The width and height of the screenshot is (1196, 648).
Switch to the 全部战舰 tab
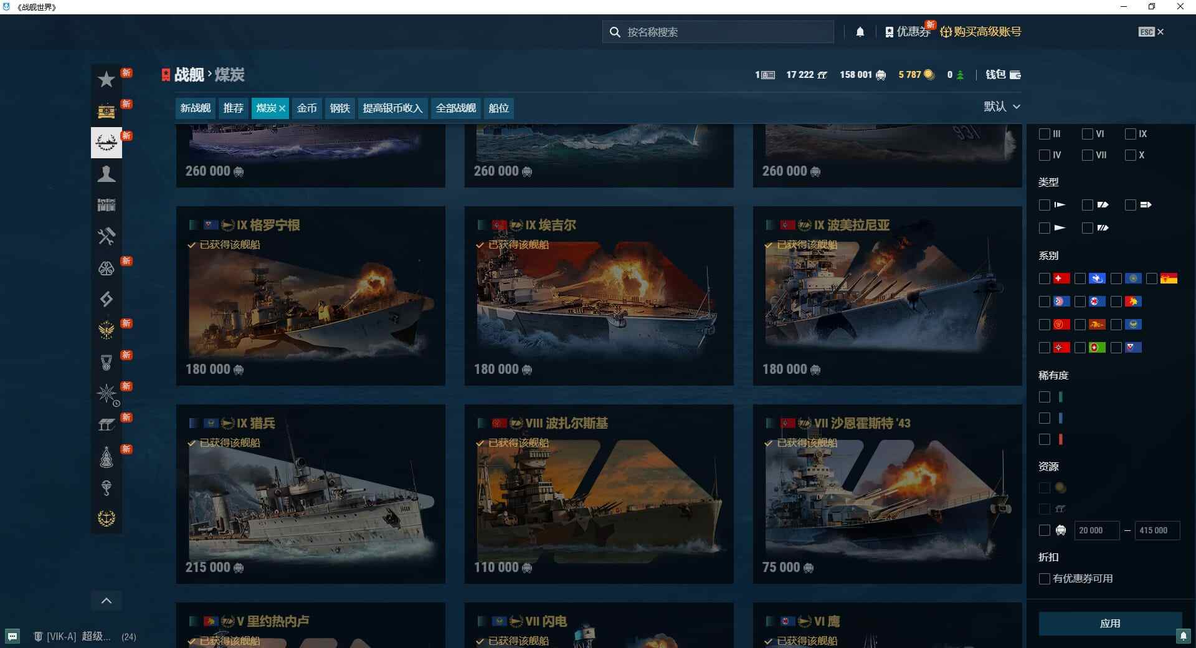click(x=455, y=108)
